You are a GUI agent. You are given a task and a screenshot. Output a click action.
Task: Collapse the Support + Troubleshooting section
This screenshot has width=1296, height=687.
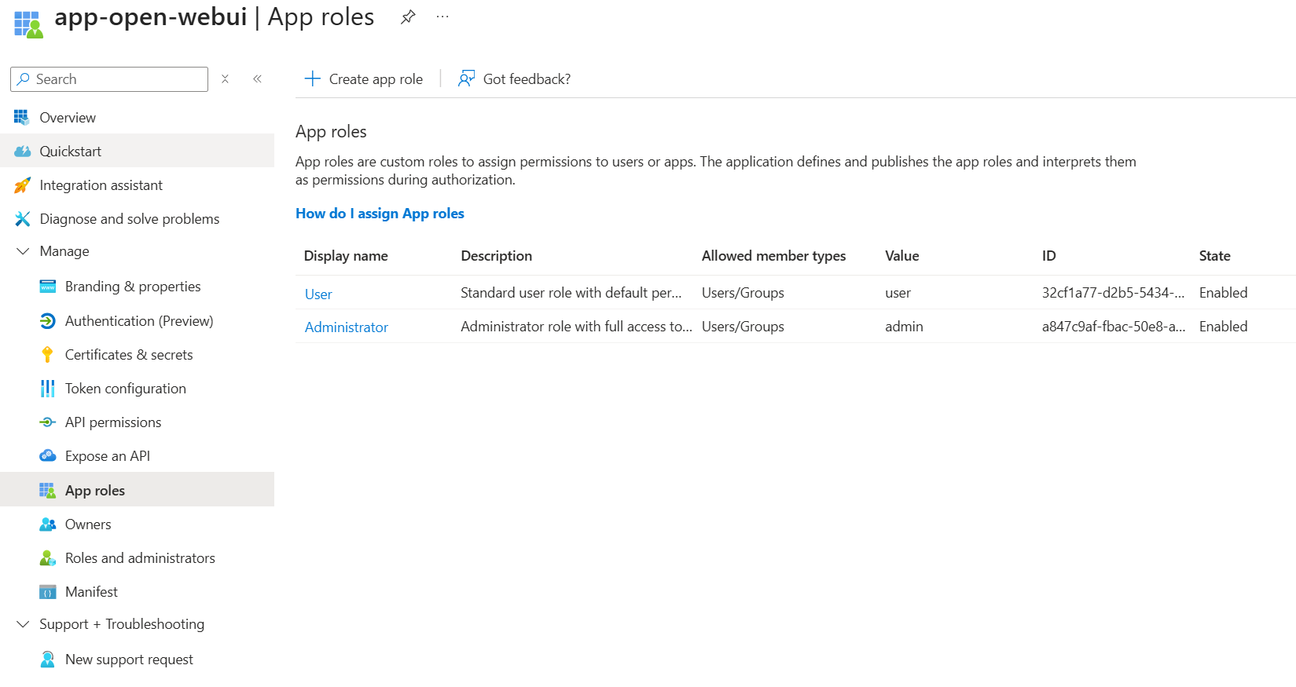(x=23, y=624)
